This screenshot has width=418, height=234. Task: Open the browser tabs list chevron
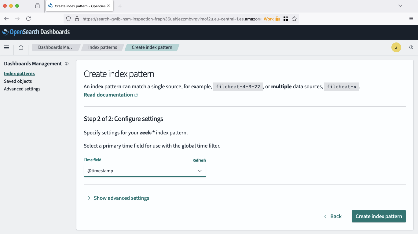click(x=400, y=5)
